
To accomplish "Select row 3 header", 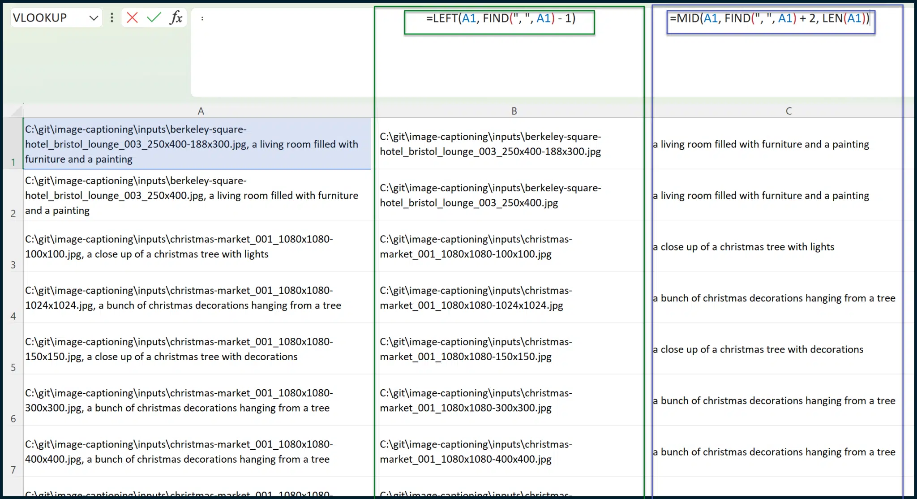I will pyautogui.click(x=13, y=246).
